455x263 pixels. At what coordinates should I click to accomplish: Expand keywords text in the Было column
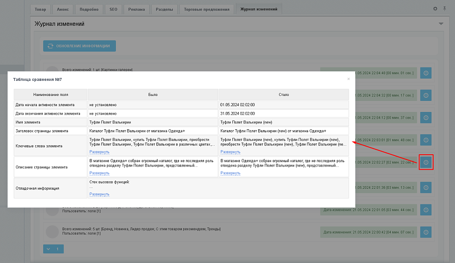(99, 152)
